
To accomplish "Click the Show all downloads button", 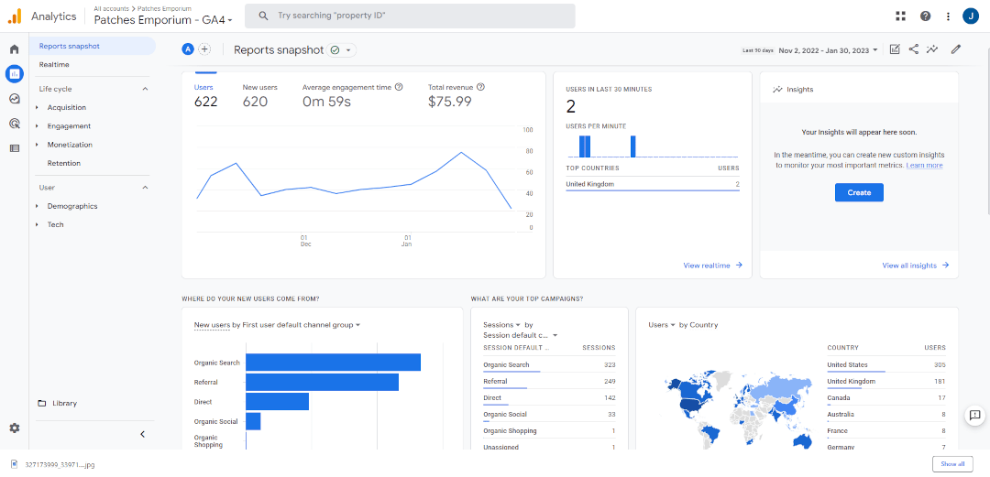I will point(952,464).
